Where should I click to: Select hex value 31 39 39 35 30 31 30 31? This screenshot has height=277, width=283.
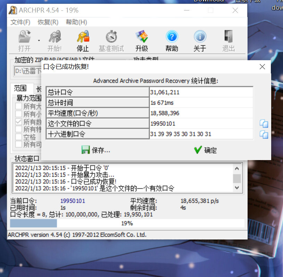[x=181, y=134]
